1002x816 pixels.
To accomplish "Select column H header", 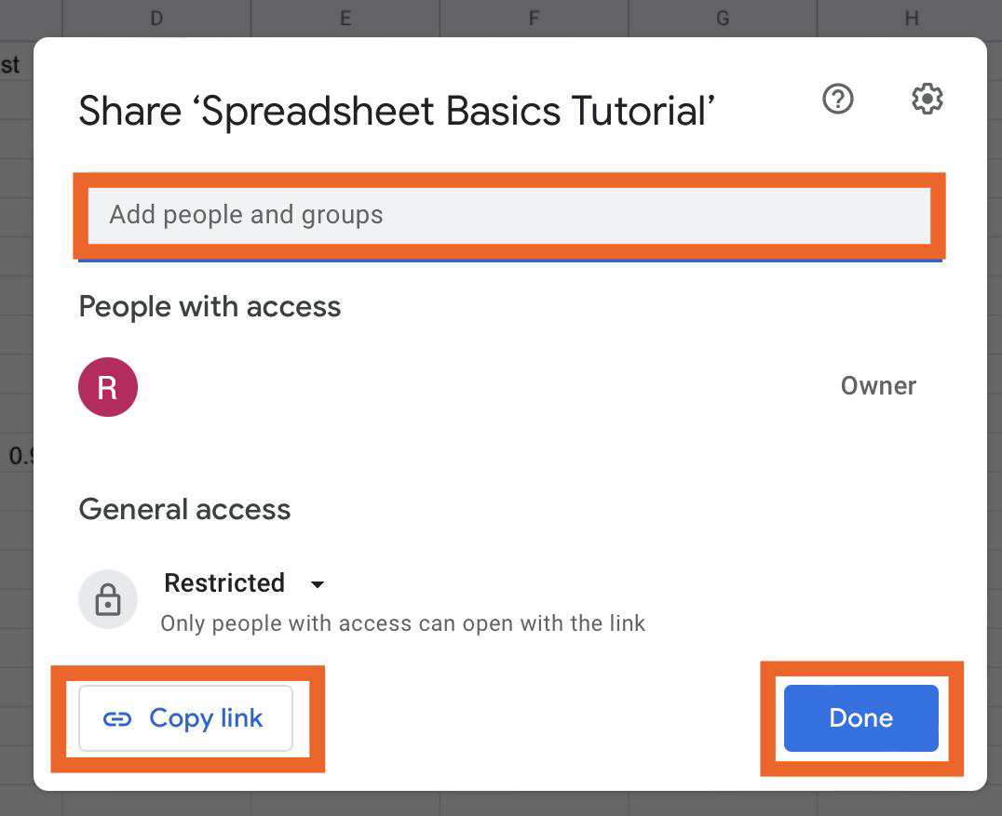I will tap(910, 19).
